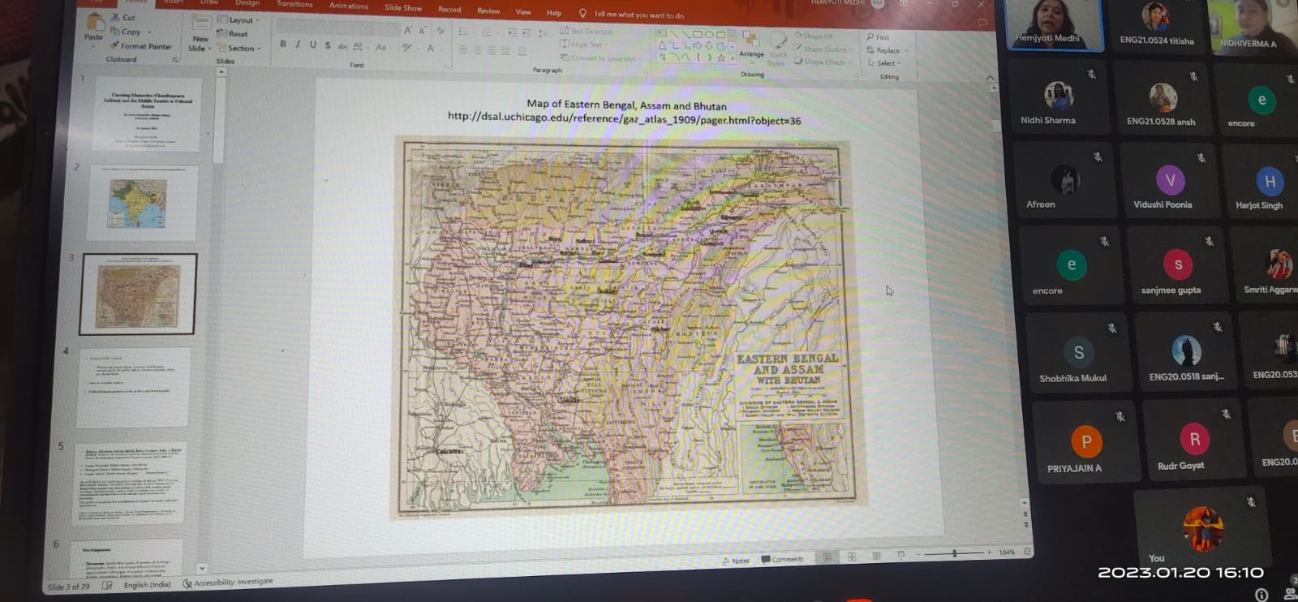Screen dimensions: 1298x602
Task: Toggle Underline formatting
Action: 312,45
